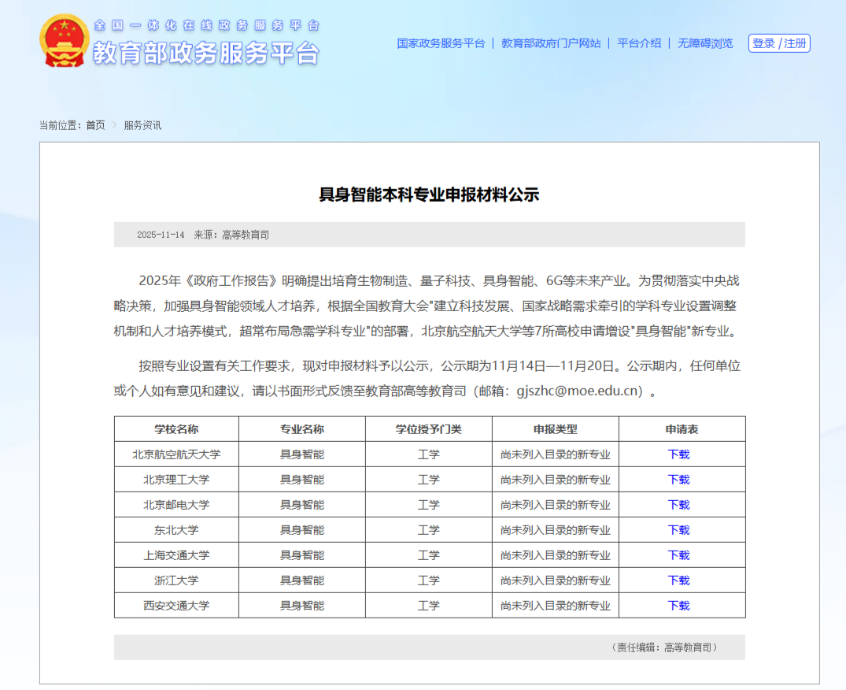The image size is (846, 690).
Task: Navigate to 首页 via breadcrumb
Action: pyautogui.click(x=97, y=124)
